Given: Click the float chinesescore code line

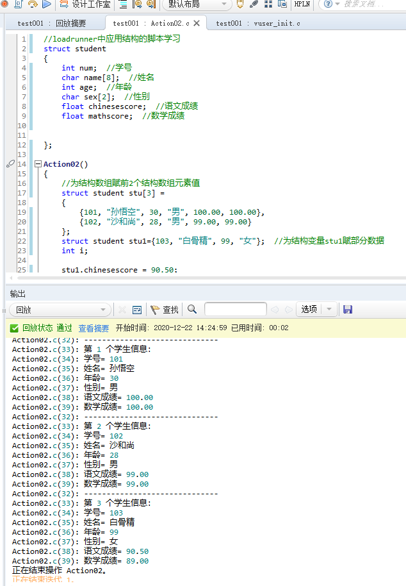Looking at the screenshot, I should click(129, 106).
